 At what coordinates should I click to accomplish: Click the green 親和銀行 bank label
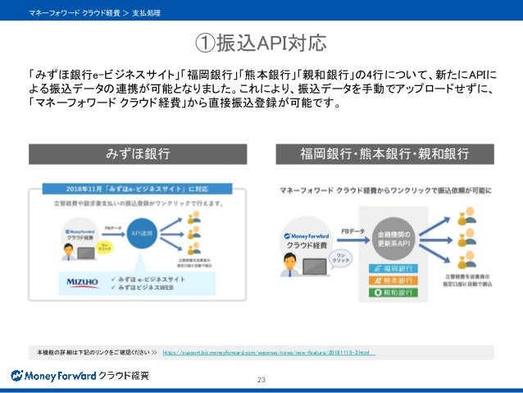[393, 293]
